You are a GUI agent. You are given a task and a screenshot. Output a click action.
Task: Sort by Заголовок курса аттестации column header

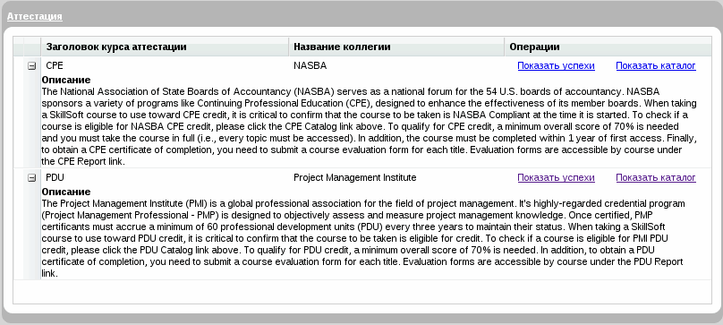tap(165, 47)
